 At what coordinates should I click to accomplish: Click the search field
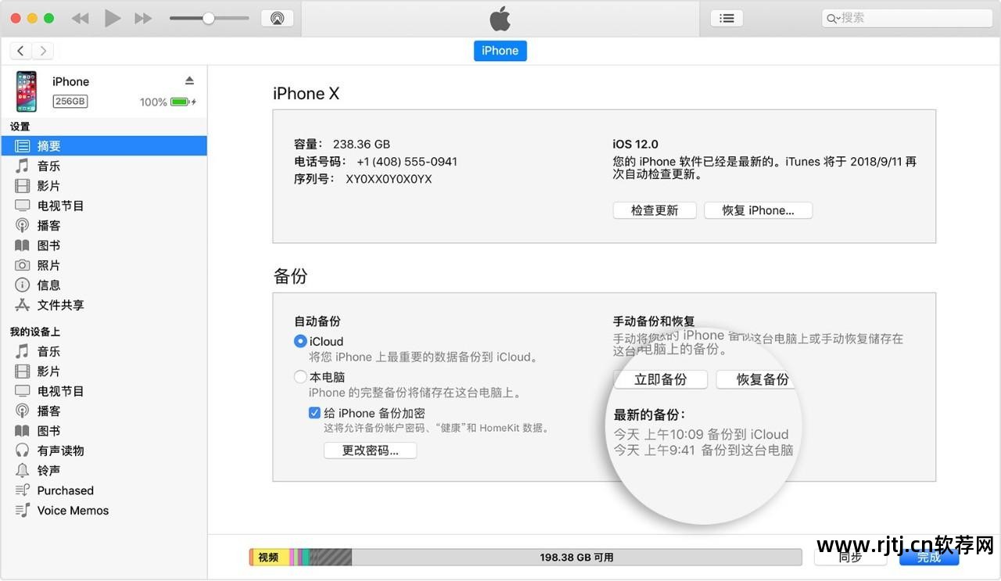pos(906,18)
